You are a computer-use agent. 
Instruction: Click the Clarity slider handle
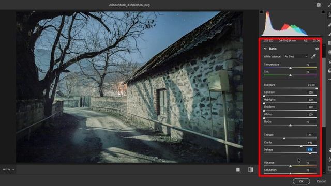point(301,146)
